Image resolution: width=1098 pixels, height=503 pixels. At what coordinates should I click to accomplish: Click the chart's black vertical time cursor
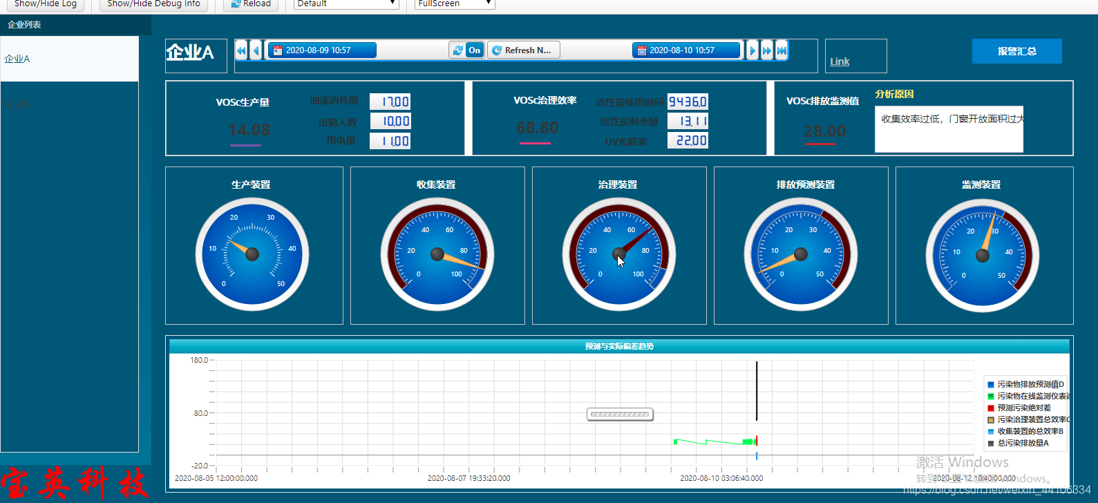tap(757, 390)
